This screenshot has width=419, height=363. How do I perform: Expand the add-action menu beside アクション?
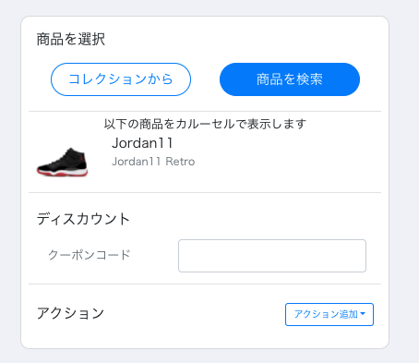[x=329, y=314]
